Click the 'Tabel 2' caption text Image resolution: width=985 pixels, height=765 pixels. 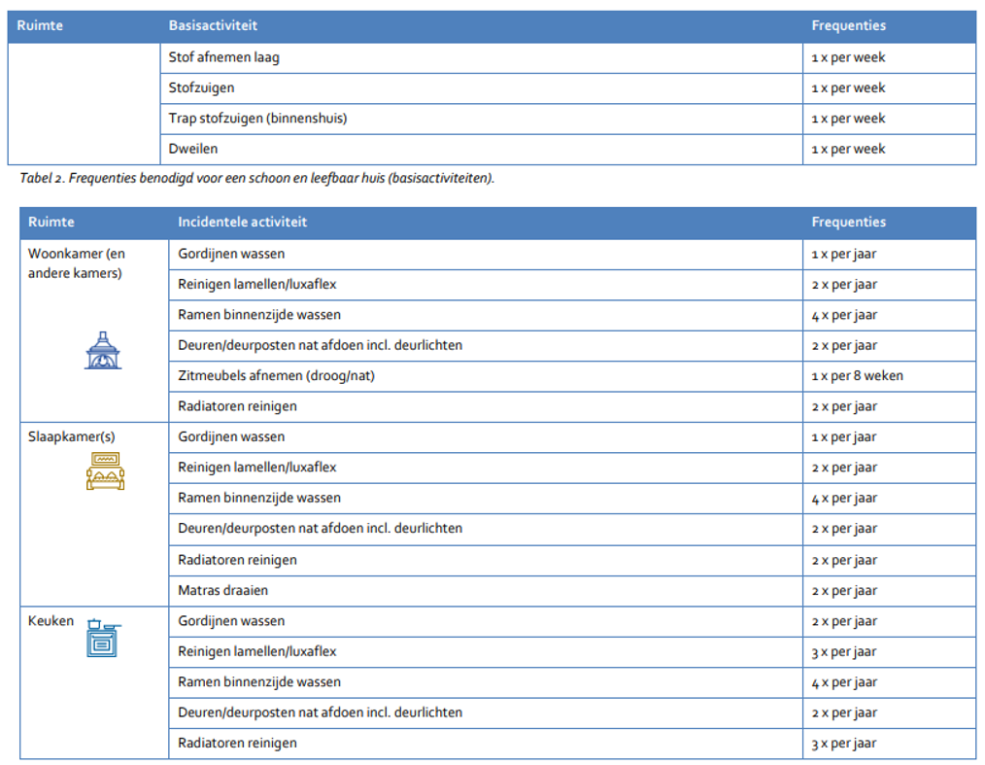point(256,179)
